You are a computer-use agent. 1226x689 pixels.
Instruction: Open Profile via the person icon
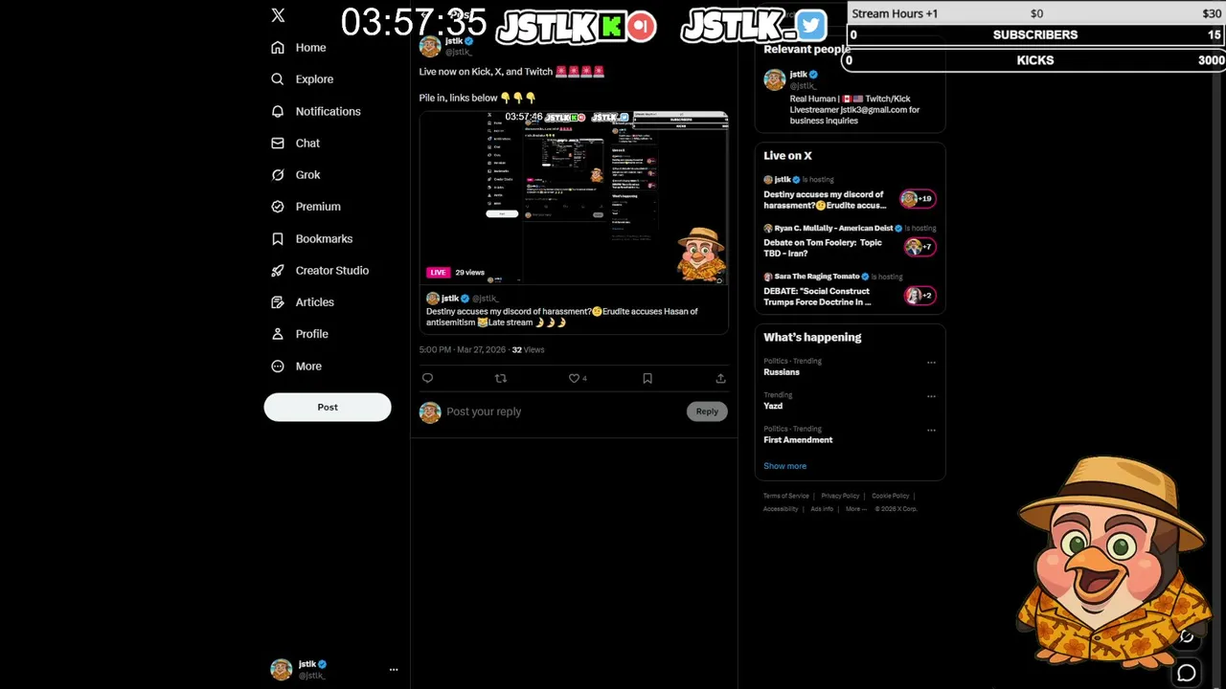[x=278, y=334]
